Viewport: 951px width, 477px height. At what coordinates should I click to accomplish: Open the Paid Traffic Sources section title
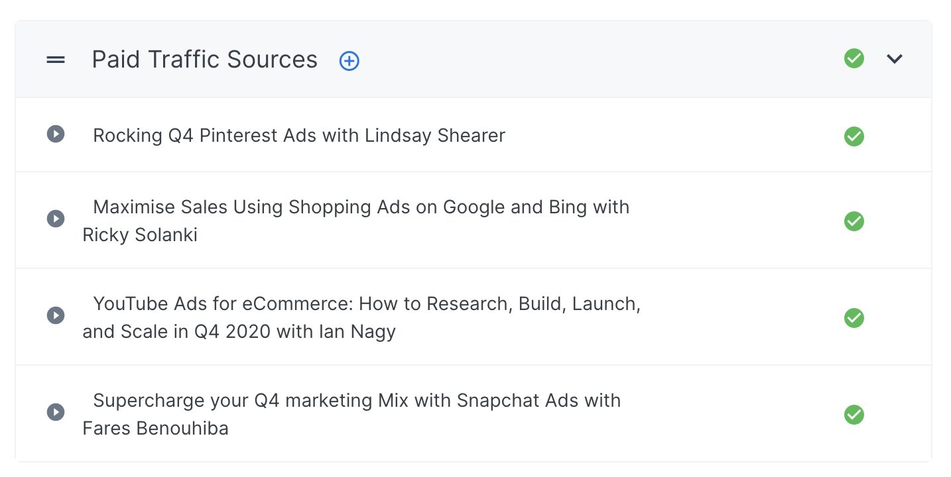click(x=204, y=60)
